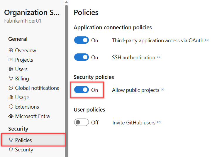Toggle the Allow public projects switch
The height and width of the screenshot is (157, 217).
pyautogui.click(x=81, y=90)
